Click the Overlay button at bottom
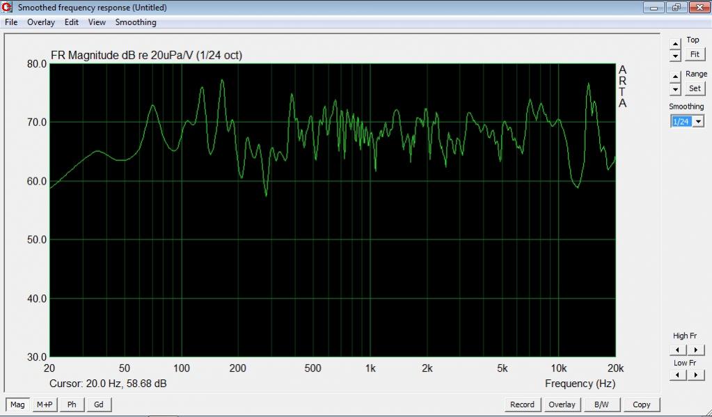This screenshot has height=417, width=712. coord(562,404)
